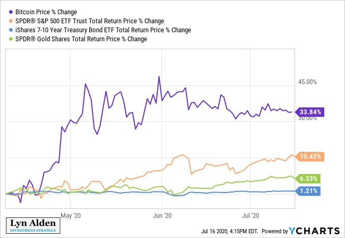Click the blue Treasury Bond legend dot
The width and height of the screenshot is (345, 238).
(11, 30)
